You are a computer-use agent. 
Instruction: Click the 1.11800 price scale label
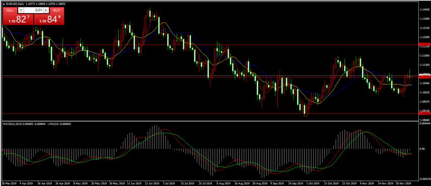click(x=424, y=56)
